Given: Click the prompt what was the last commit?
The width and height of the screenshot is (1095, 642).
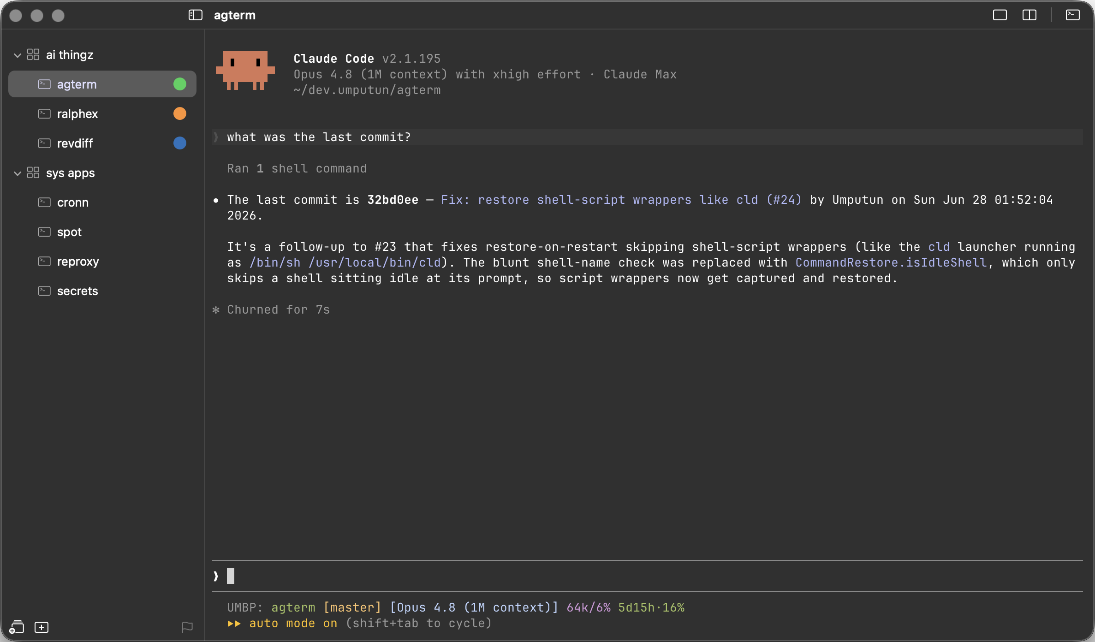Looking at the screenshot, I should coord(319,137).
